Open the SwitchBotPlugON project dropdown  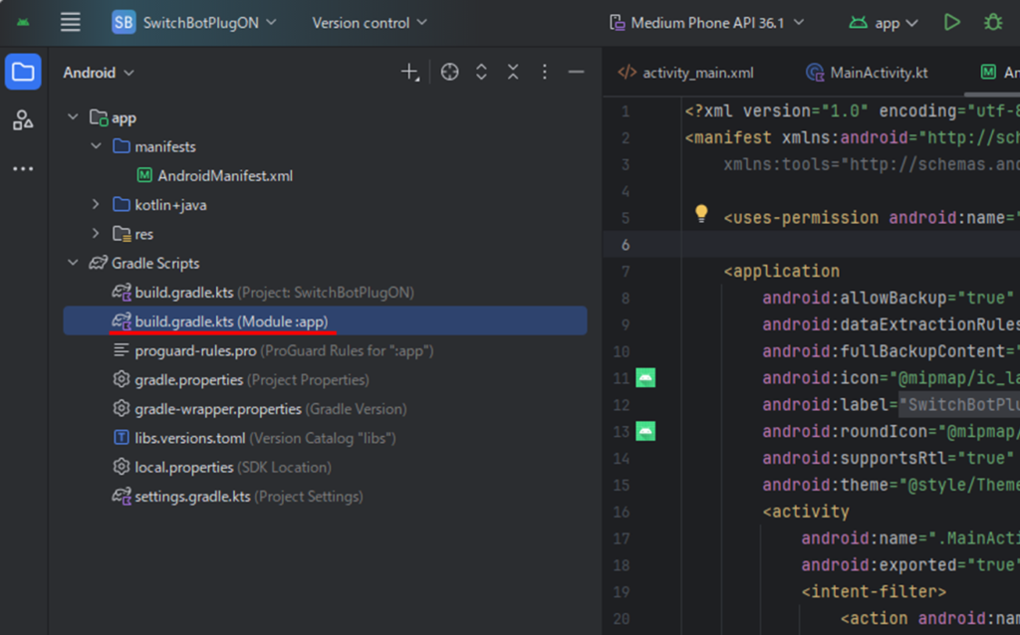[195, 22]
